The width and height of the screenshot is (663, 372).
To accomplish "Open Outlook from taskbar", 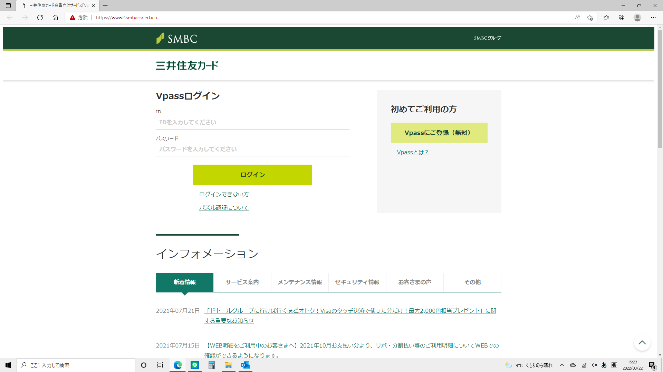I will tap(246, 365).
